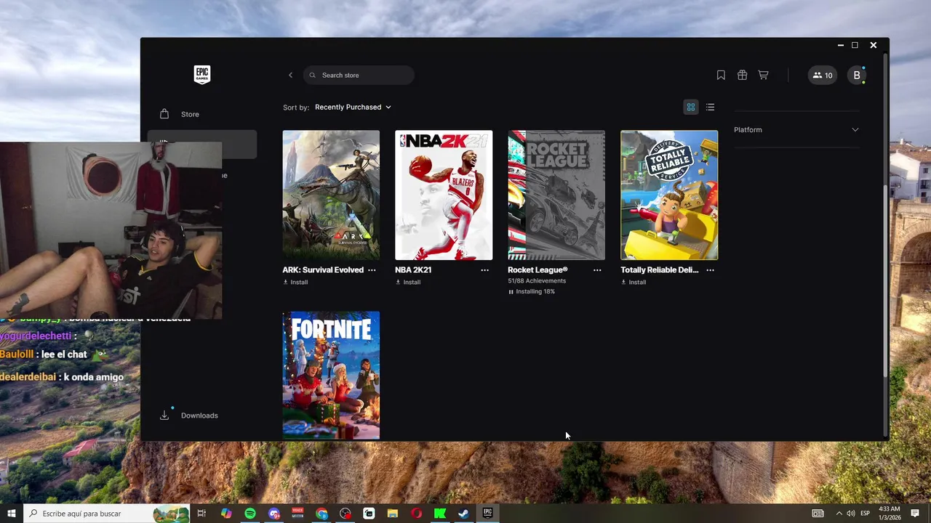Switch the ESP input language
Image resolution: width=931 pixels, height=523 pixels.
pos(866,514)
